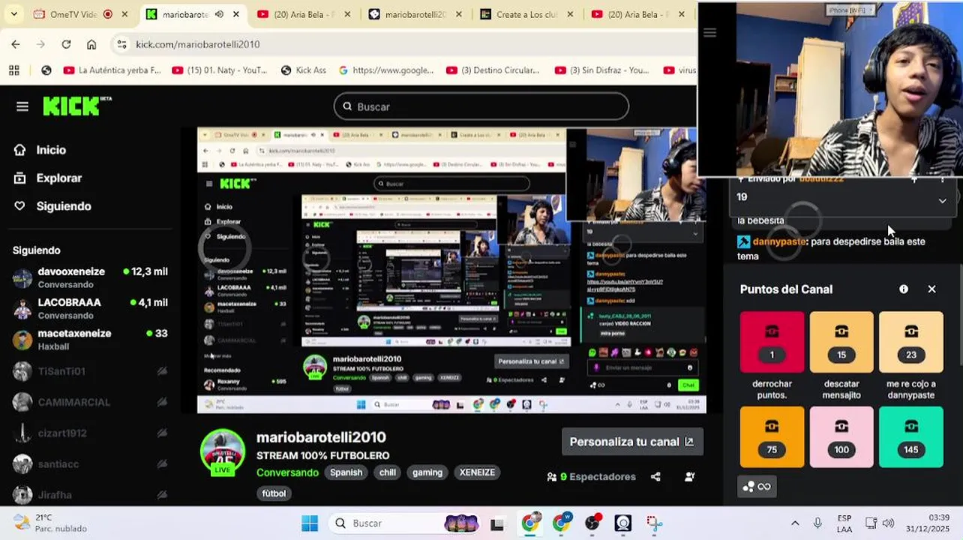Click mariobarotelli2010 profile avatar

pyautogui.click(x=223, y=453)
